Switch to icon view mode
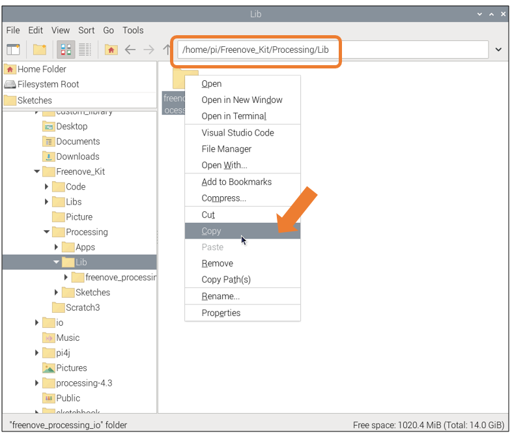The height and width of the screenshot is (436, 512). [66, 50]
